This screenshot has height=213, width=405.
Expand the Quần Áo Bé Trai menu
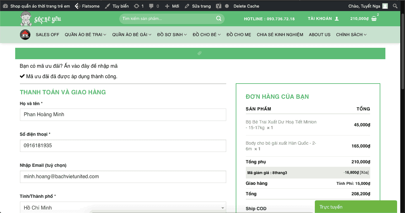[85, 35]
